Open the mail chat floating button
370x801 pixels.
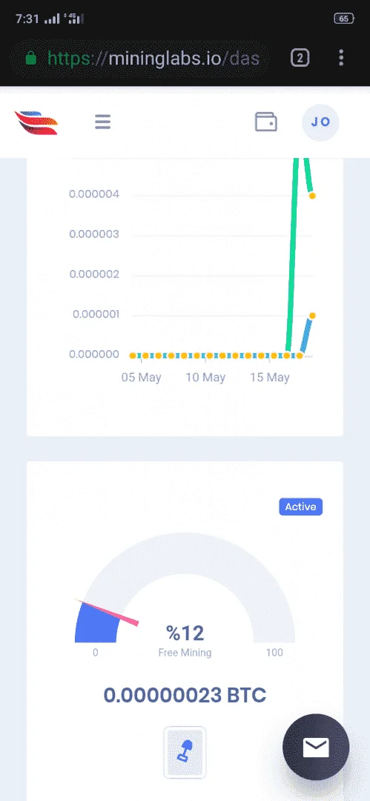click(316, 747)
